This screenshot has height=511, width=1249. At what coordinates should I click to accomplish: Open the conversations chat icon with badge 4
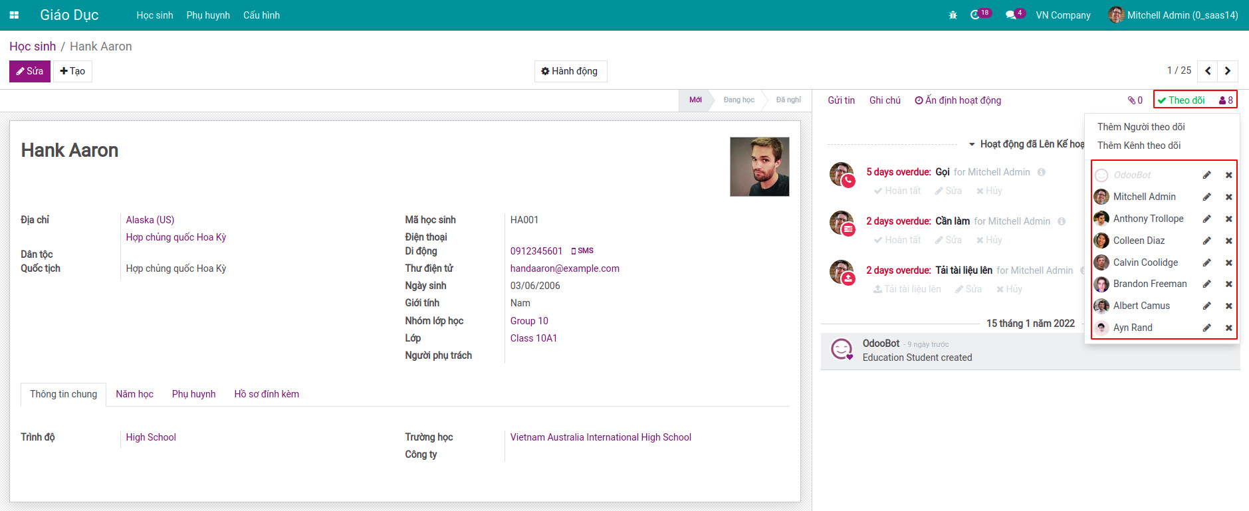(x=1011, y=15)
